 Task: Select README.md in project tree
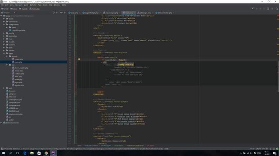click(x=13, y=111)
